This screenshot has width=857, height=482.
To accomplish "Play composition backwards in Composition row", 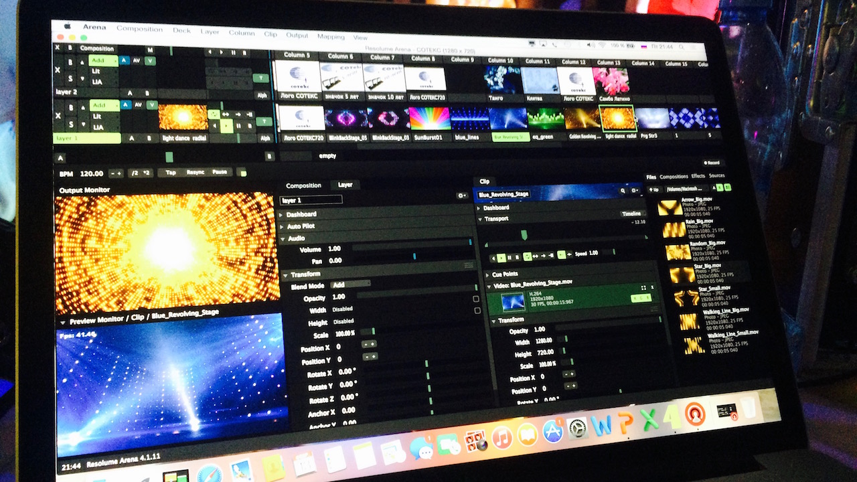I will tap(210, 52).
